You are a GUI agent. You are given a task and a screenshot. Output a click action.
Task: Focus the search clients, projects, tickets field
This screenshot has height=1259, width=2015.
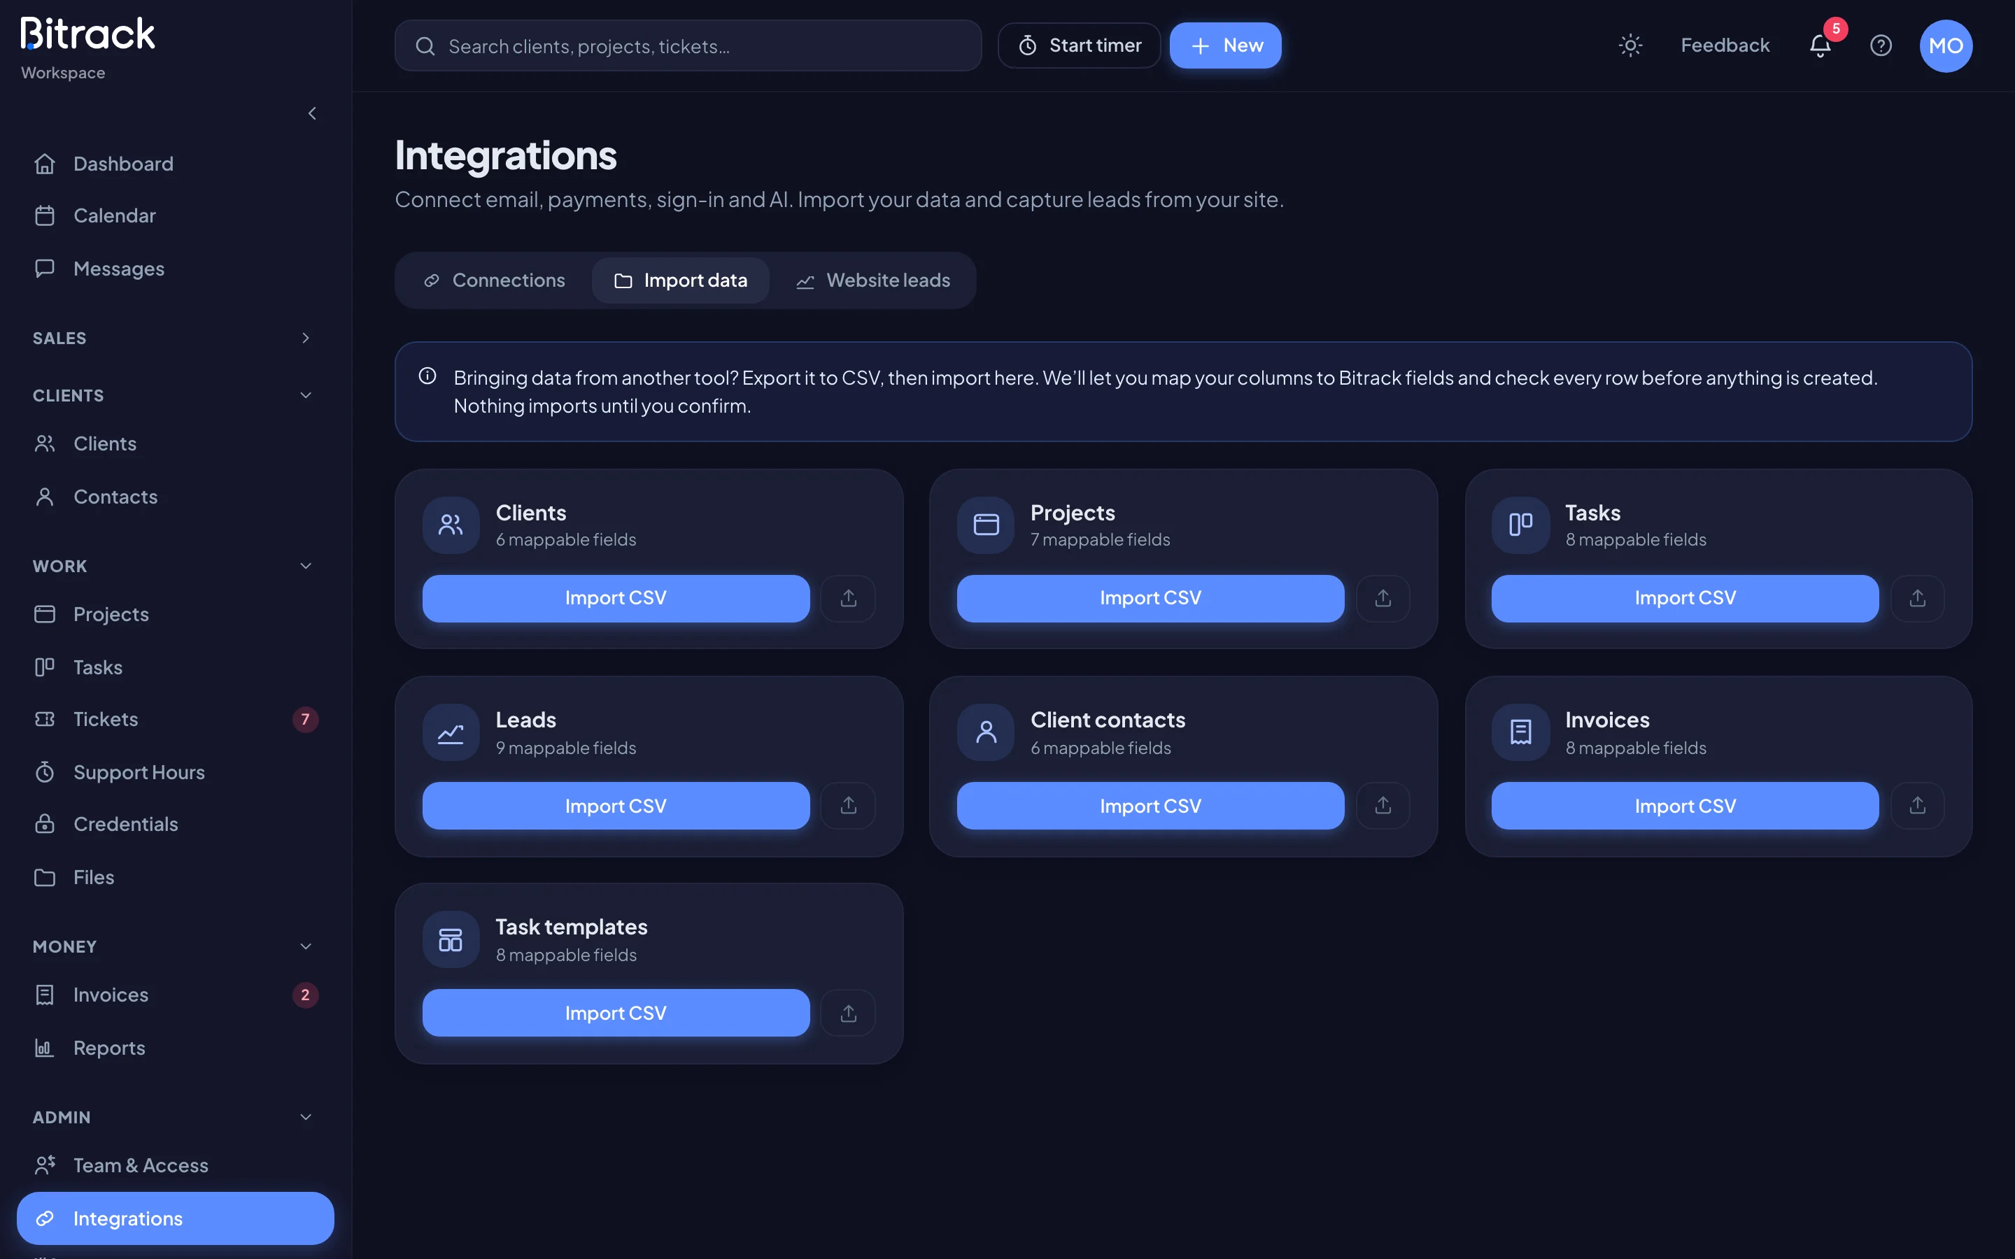pyautogui.click(x=688, y=45)
